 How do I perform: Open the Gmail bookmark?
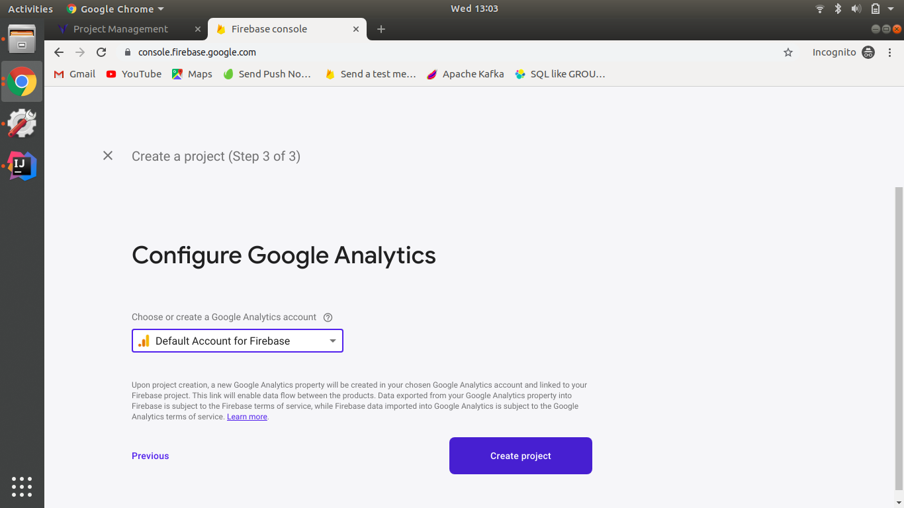click(74, 74)
